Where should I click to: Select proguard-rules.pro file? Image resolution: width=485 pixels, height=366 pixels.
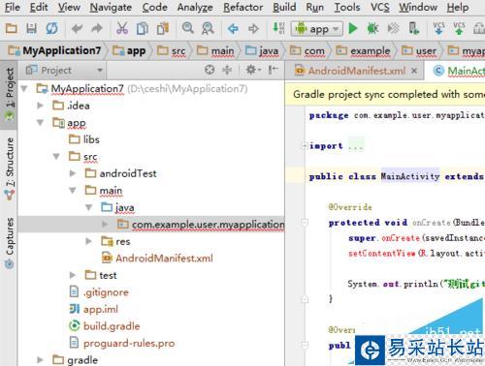click(122, 343)
